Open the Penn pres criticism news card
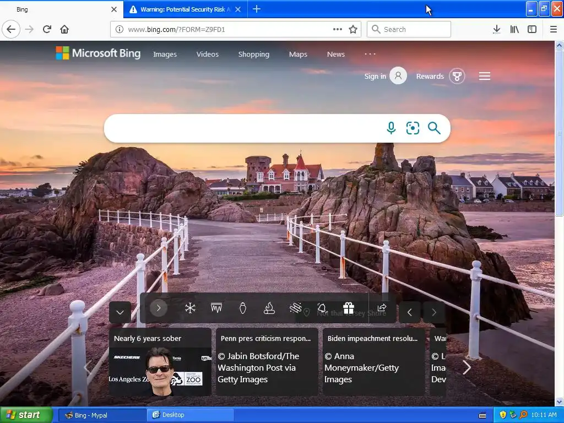The width and height of the screenshot is (564, 423). tap(267, 361)
